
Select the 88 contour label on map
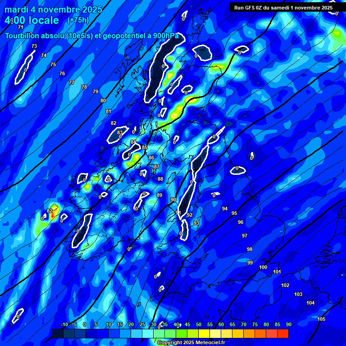[160, 179]
